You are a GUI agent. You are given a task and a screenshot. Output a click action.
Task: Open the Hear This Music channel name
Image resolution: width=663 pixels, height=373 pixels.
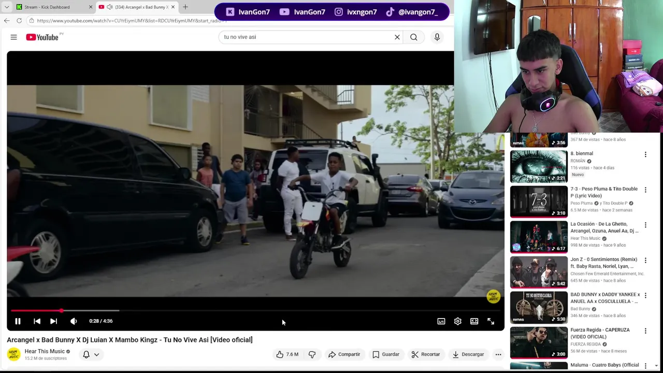(45, 351)
